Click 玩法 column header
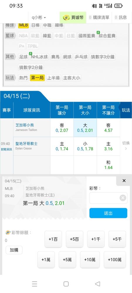This screenshot has width=132, height=293. coord(126,110)
